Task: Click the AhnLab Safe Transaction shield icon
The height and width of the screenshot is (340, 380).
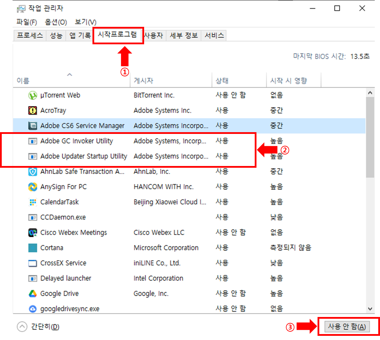Action: 32,172
